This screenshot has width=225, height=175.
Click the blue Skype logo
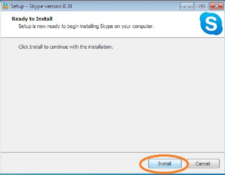211,24
